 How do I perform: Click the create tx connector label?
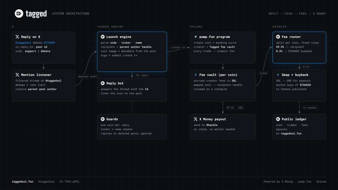(178, 47)
